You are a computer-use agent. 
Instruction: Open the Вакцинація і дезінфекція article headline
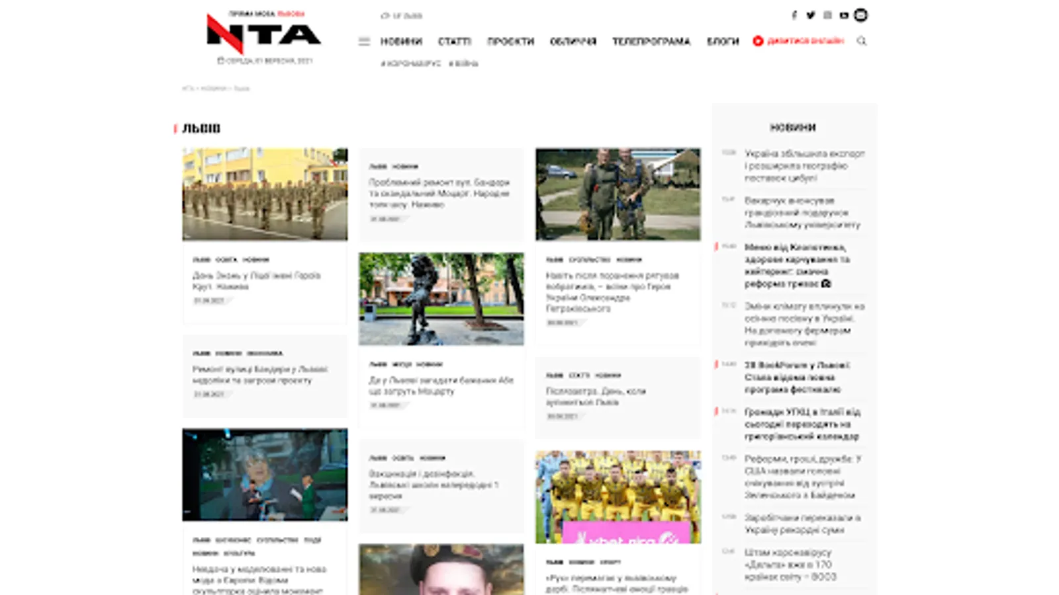coord(434,485)
